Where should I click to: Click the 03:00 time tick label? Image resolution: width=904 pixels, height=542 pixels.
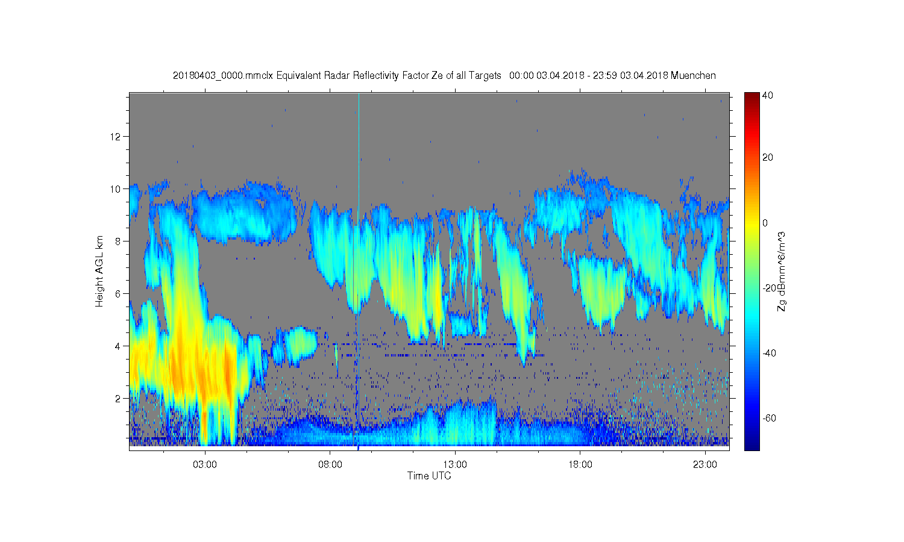click(x=205, y=465)
